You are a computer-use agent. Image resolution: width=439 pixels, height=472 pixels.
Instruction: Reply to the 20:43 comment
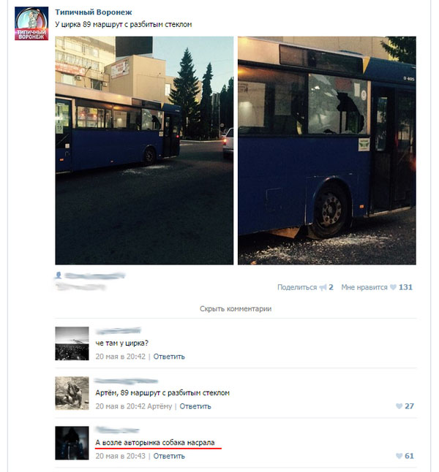tap(169, 457)
